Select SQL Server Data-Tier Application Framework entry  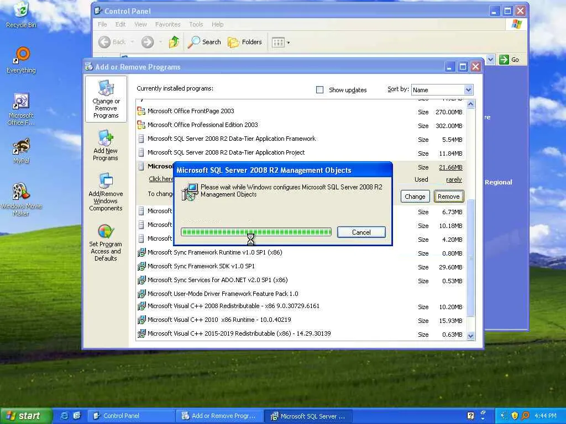coord(301,139)
